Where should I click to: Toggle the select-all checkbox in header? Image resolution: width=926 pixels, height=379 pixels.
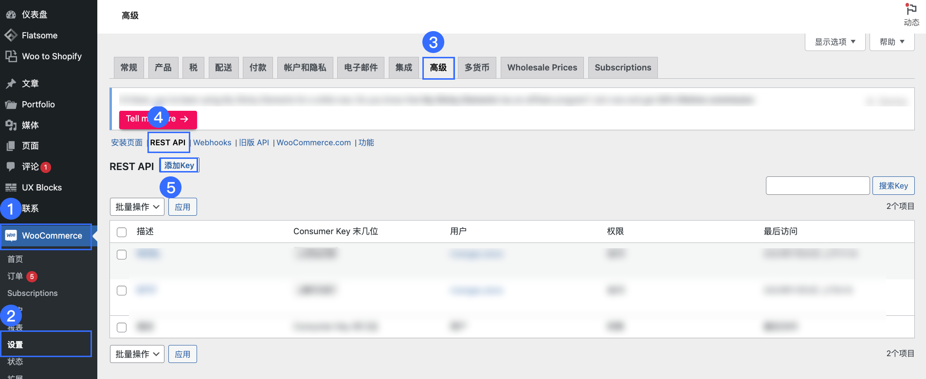pyautogui.click(x=122, y=232)
